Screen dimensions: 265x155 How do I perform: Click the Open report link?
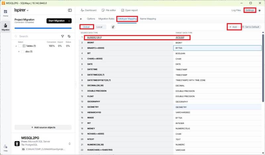130,10
